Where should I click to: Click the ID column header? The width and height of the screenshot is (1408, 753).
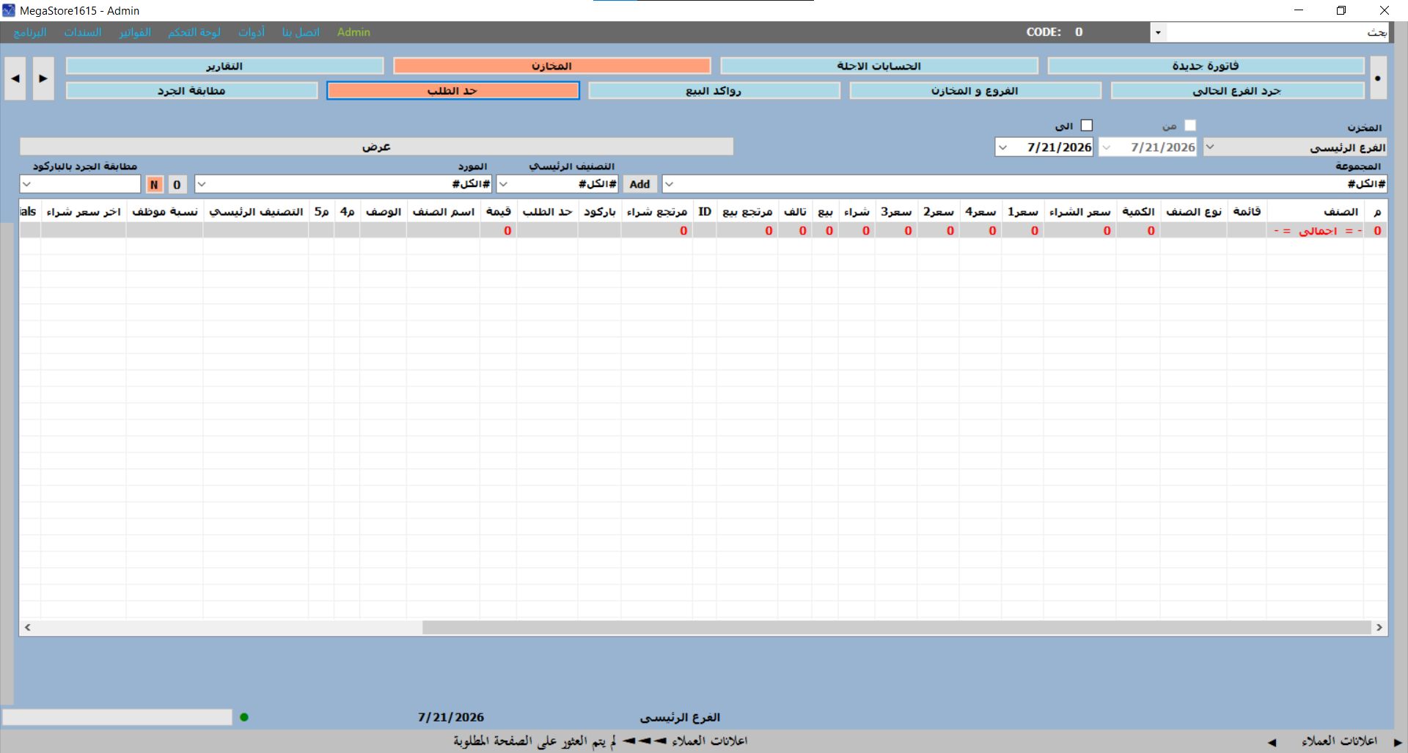(x=705, y=212)
